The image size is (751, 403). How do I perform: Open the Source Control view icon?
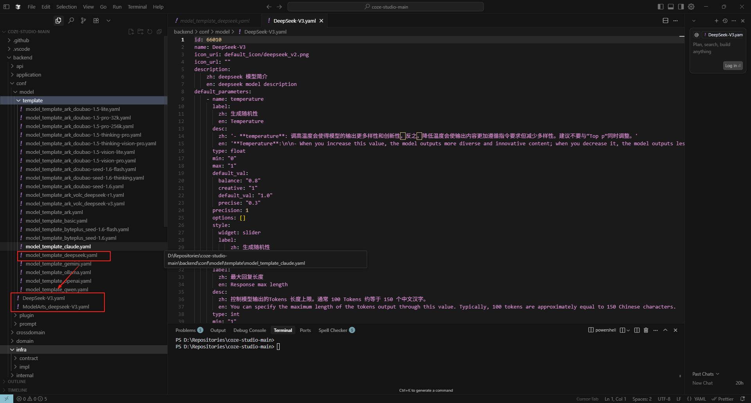(x=83, y=21)
